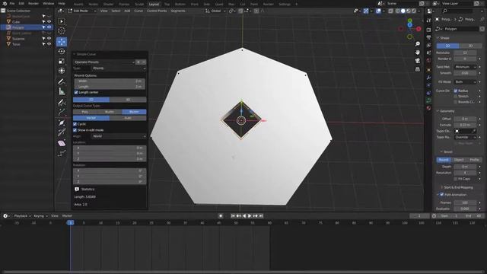Open the Edit Mode dropdown
487x274 pixels.
pos(82,11)
